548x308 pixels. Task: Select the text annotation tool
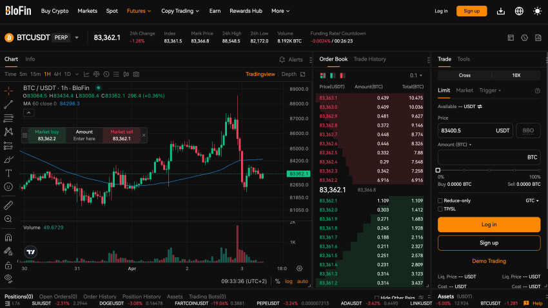(x=8, y=173)
